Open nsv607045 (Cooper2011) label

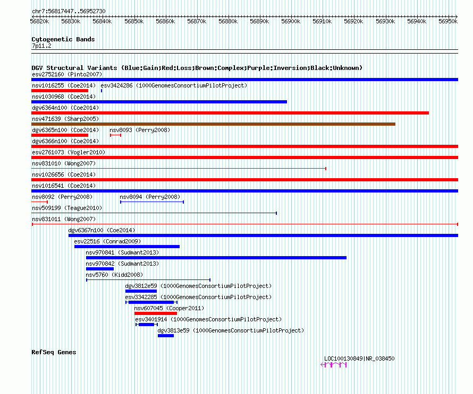169,308
